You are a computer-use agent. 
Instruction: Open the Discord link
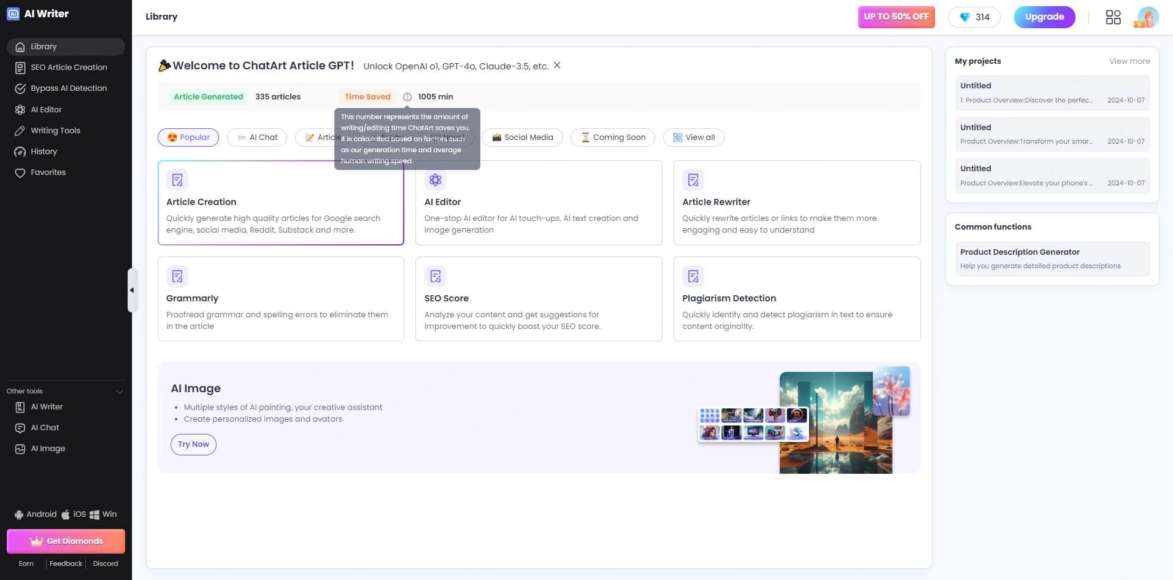[106, 563]
